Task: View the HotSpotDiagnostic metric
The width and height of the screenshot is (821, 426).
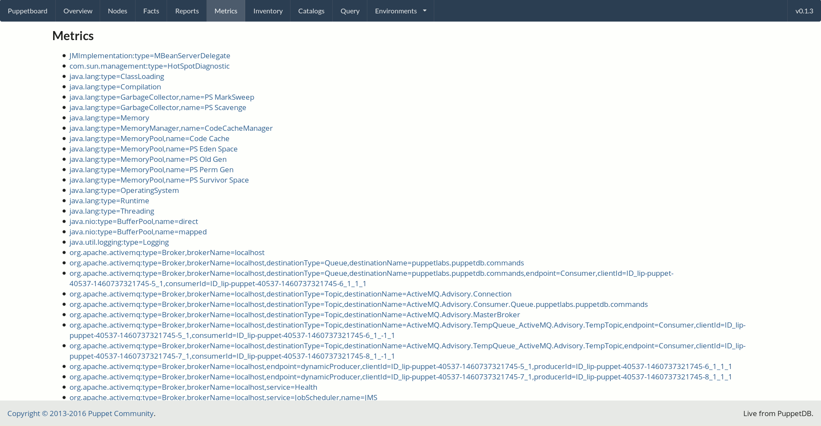Action: tap(149, 66)
